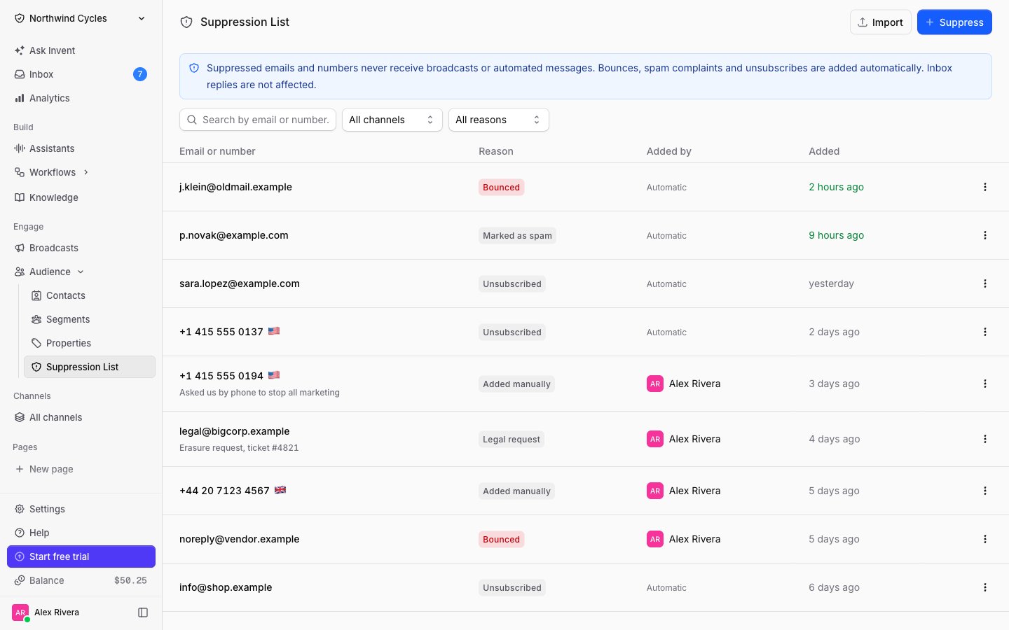Click the Marked as spam tag
The image size is (1009, 630).
[x=517, y=235]
